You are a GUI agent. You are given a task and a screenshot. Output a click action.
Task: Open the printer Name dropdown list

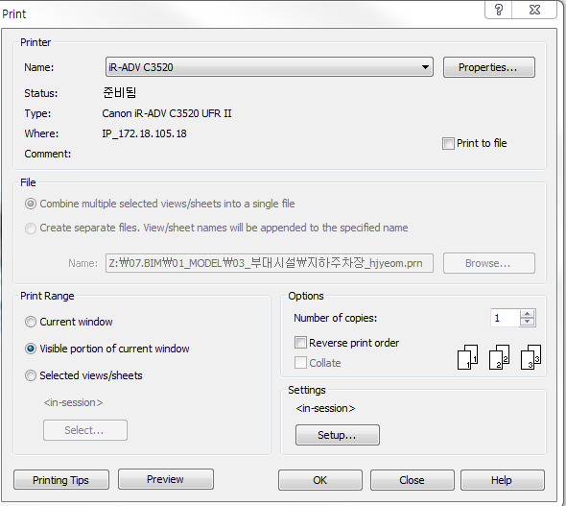pyautogui.click(x=270, y=67)
